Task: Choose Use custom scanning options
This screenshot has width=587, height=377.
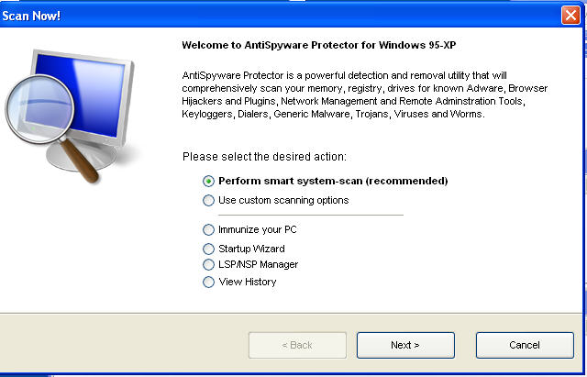Action: click(x=208, y=200)
